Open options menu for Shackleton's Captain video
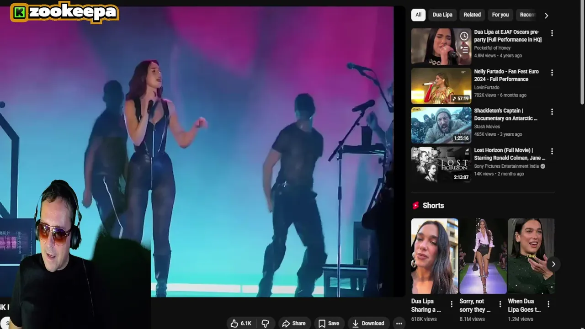Image resolution: width=585 pixels, height=329 pixels. pos(552,111)
